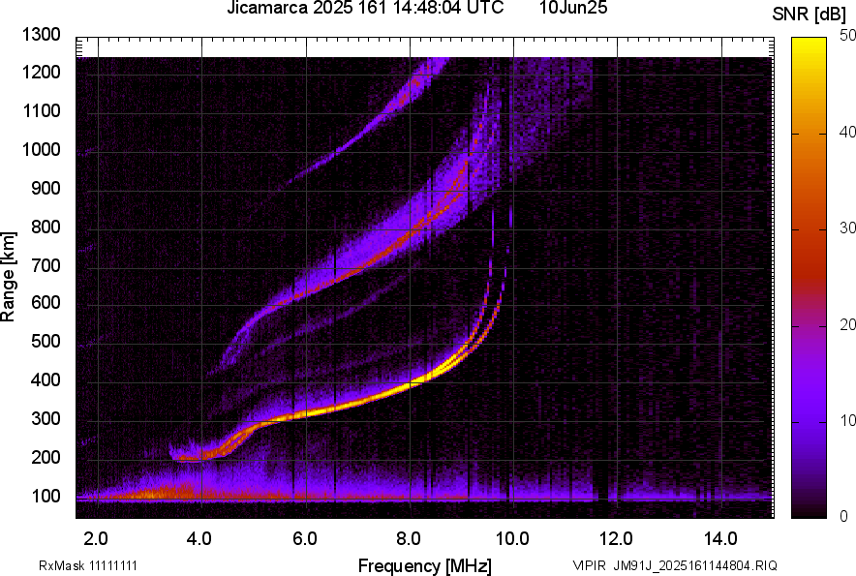Click the range tick label '900'
This screenshot has height=576, width=856.
click(x=46, y=188)
